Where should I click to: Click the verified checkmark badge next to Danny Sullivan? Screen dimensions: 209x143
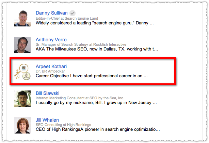pos(73,13)
